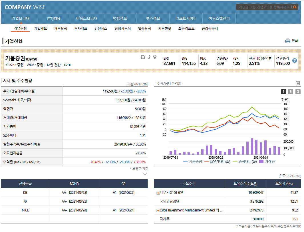Click the 키움증권 blue legend swatch
Viewport: 304px width, 232px height.
(x=185, y=162)
